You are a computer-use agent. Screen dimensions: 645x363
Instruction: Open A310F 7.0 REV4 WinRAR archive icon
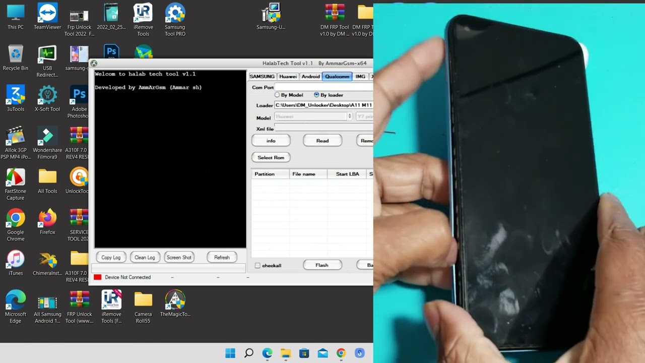tap(79, 143)
